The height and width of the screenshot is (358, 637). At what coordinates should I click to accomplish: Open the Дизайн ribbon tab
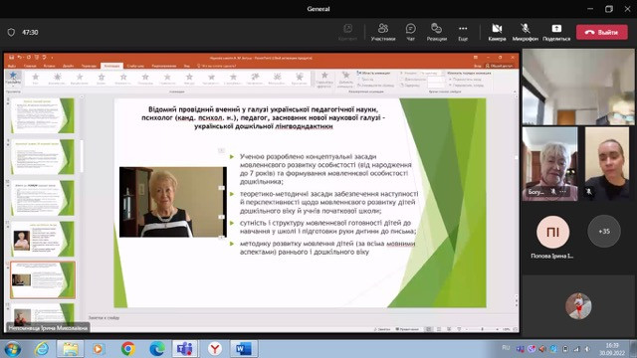[x=69, y=66]
